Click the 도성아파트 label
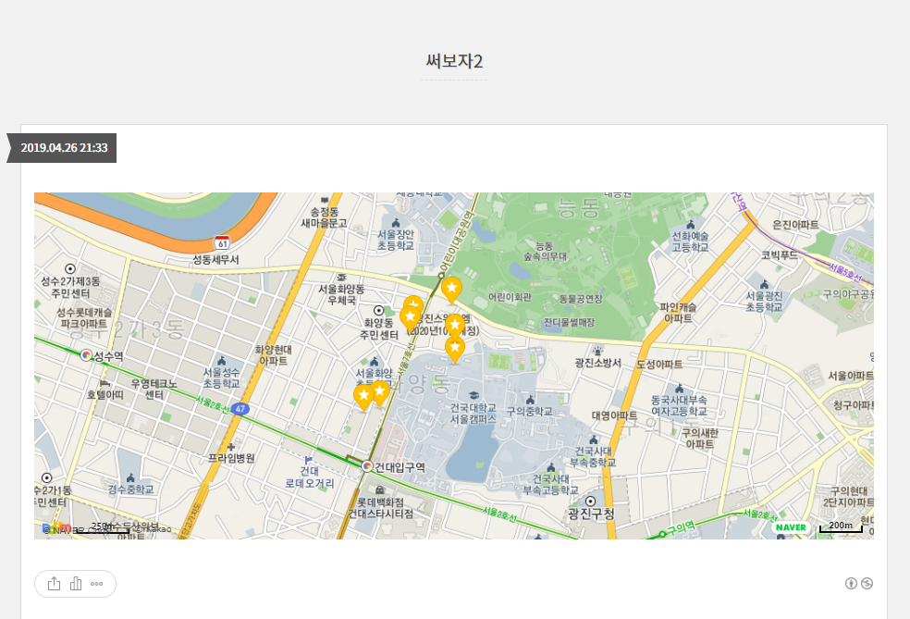Viewport: 910px width, 619px height. [x=659, y=364]
